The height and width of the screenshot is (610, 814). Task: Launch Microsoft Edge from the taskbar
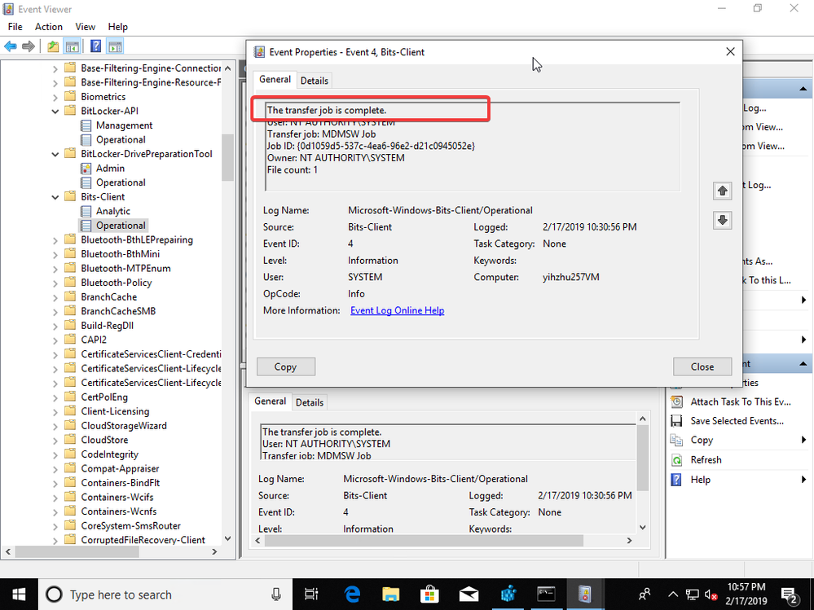[353, 595]
